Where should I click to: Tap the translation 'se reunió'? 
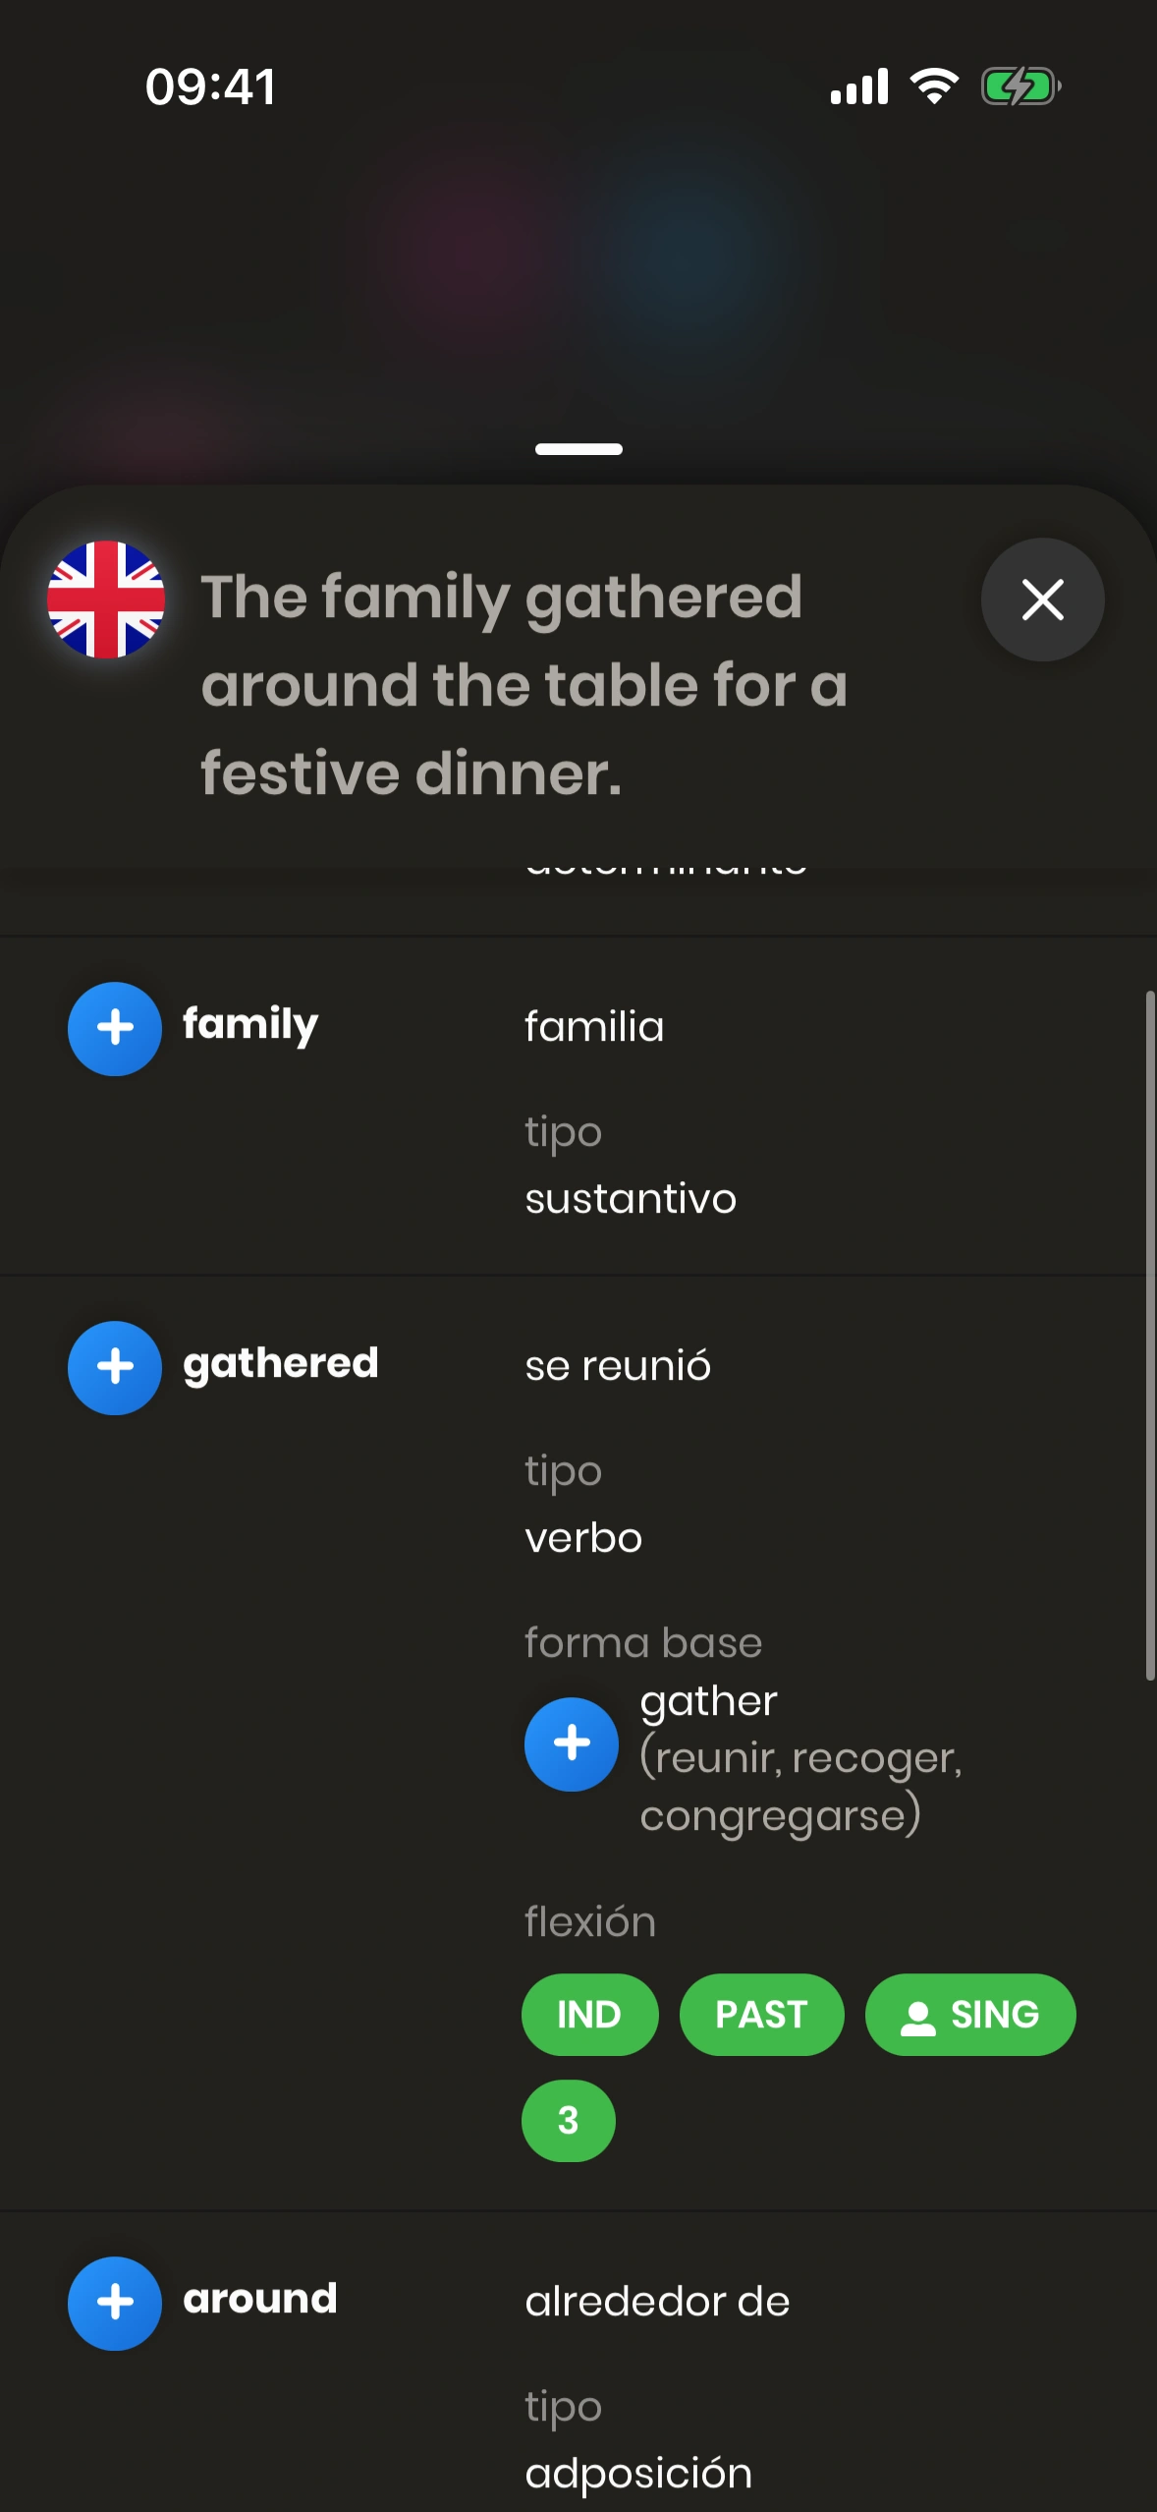click(x=618, y=1366)
